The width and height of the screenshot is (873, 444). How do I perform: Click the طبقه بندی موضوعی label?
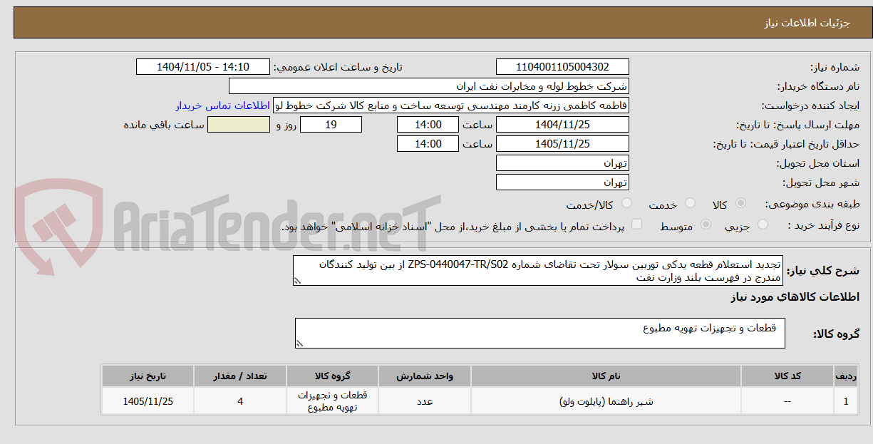tap(812, 204)
